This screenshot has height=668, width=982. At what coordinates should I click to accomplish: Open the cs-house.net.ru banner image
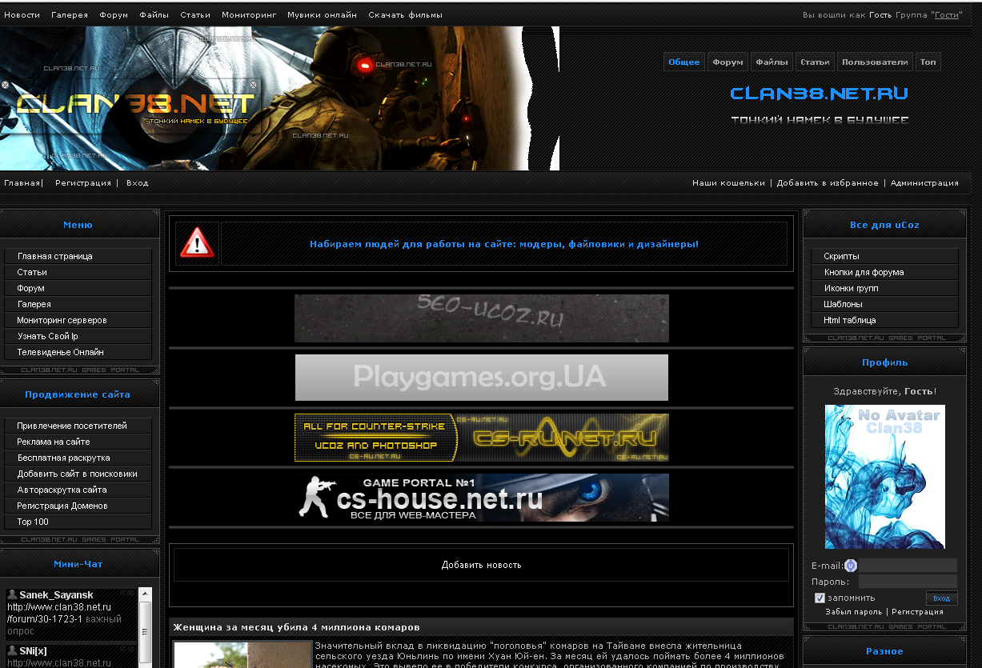tap(481, 498)
